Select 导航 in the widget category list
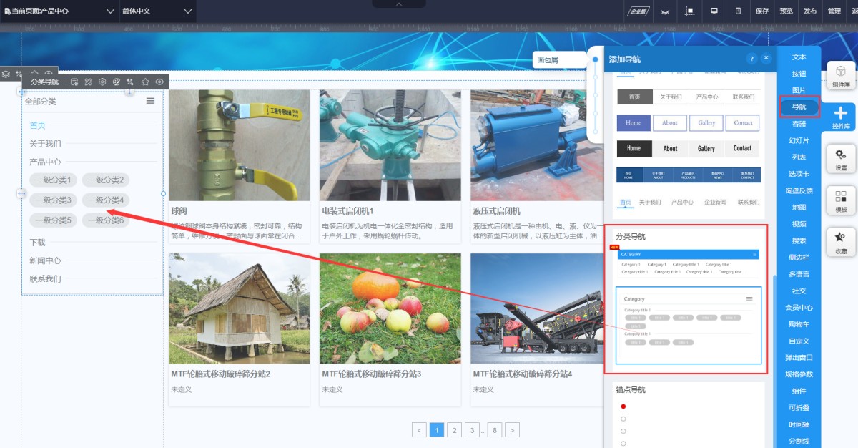The height and width of the screenshot is (448, 858). [x=799, y=107]
